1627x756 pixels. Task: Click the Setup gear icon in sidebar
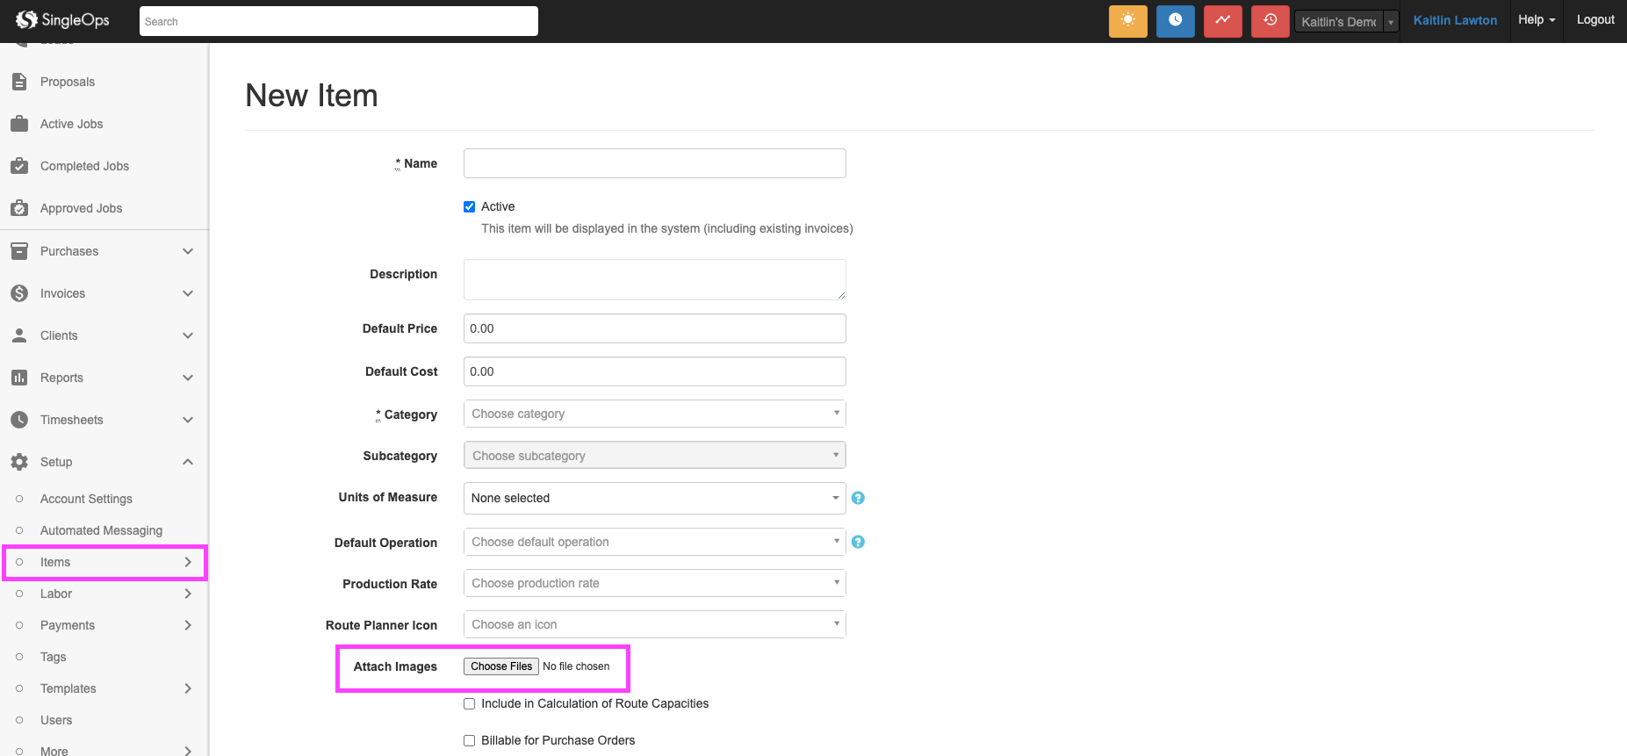click(19, 462)
